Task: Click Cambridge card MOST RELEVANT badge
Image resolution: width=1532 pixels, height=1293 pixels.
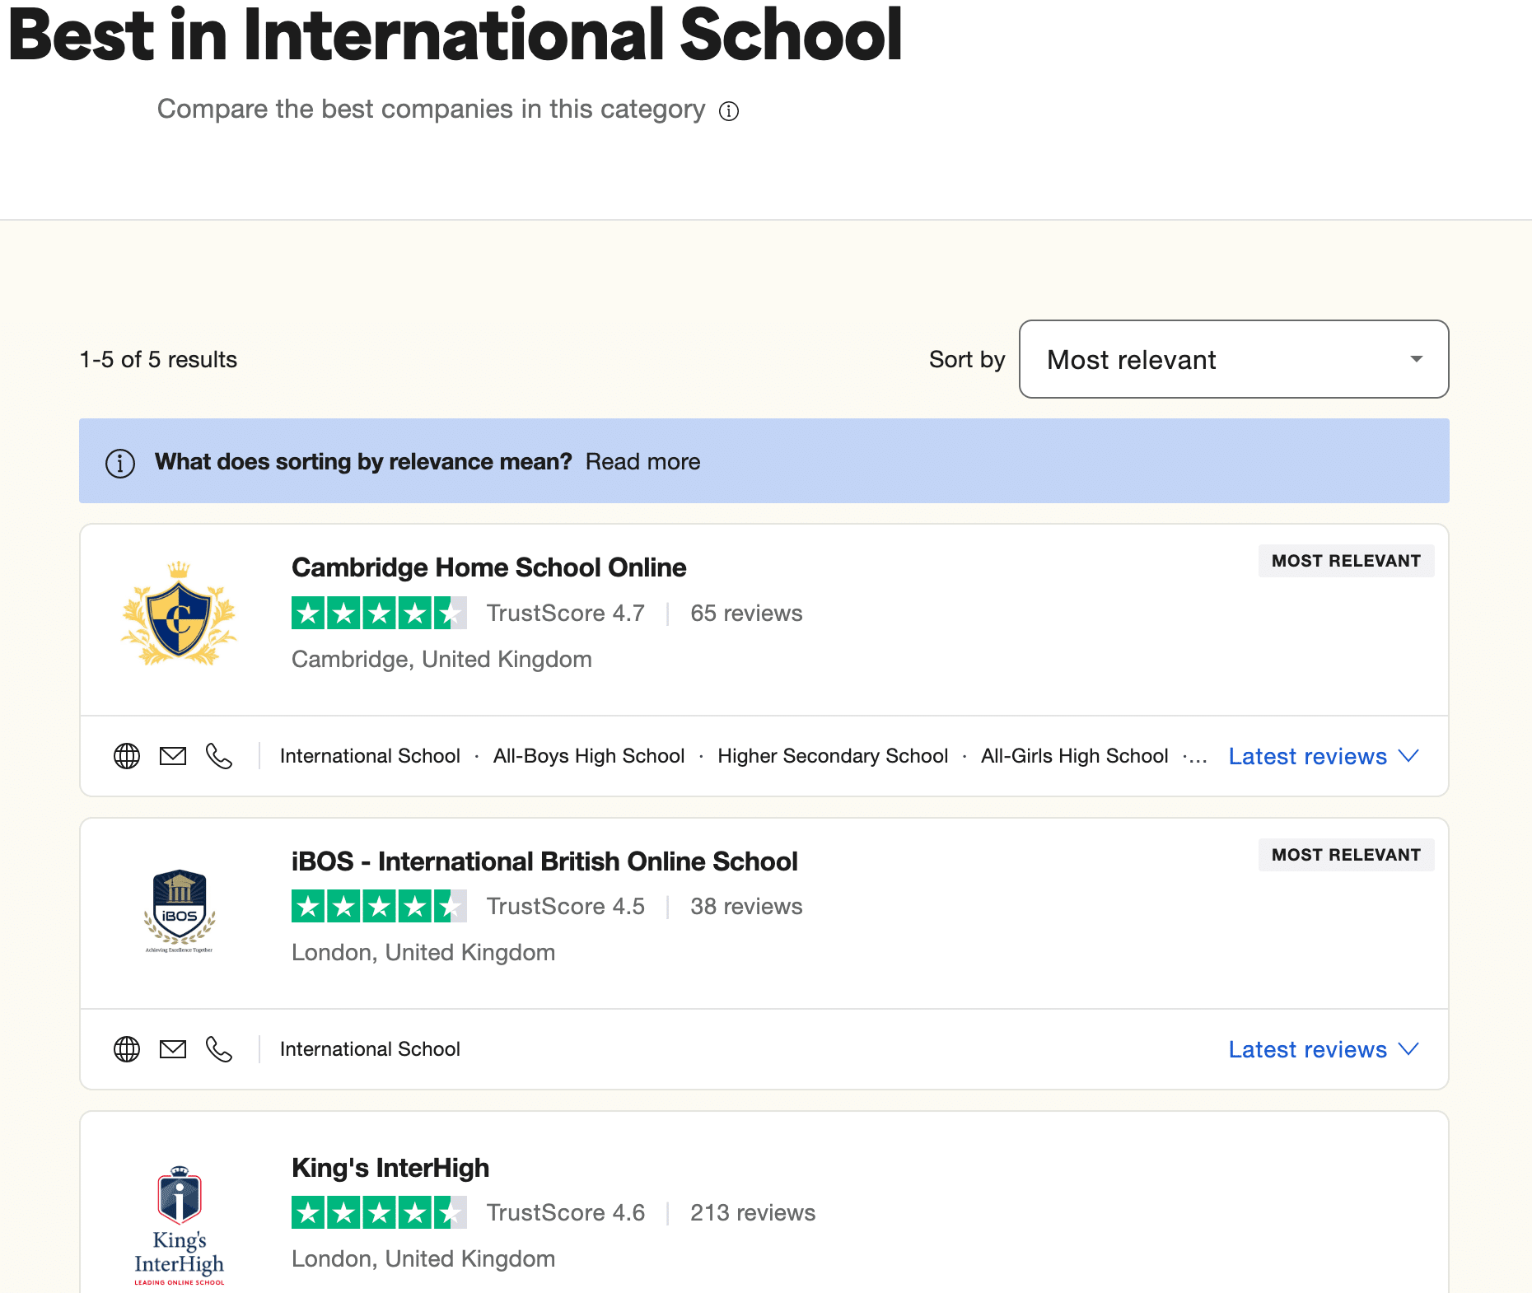Action: [1346, 561]
